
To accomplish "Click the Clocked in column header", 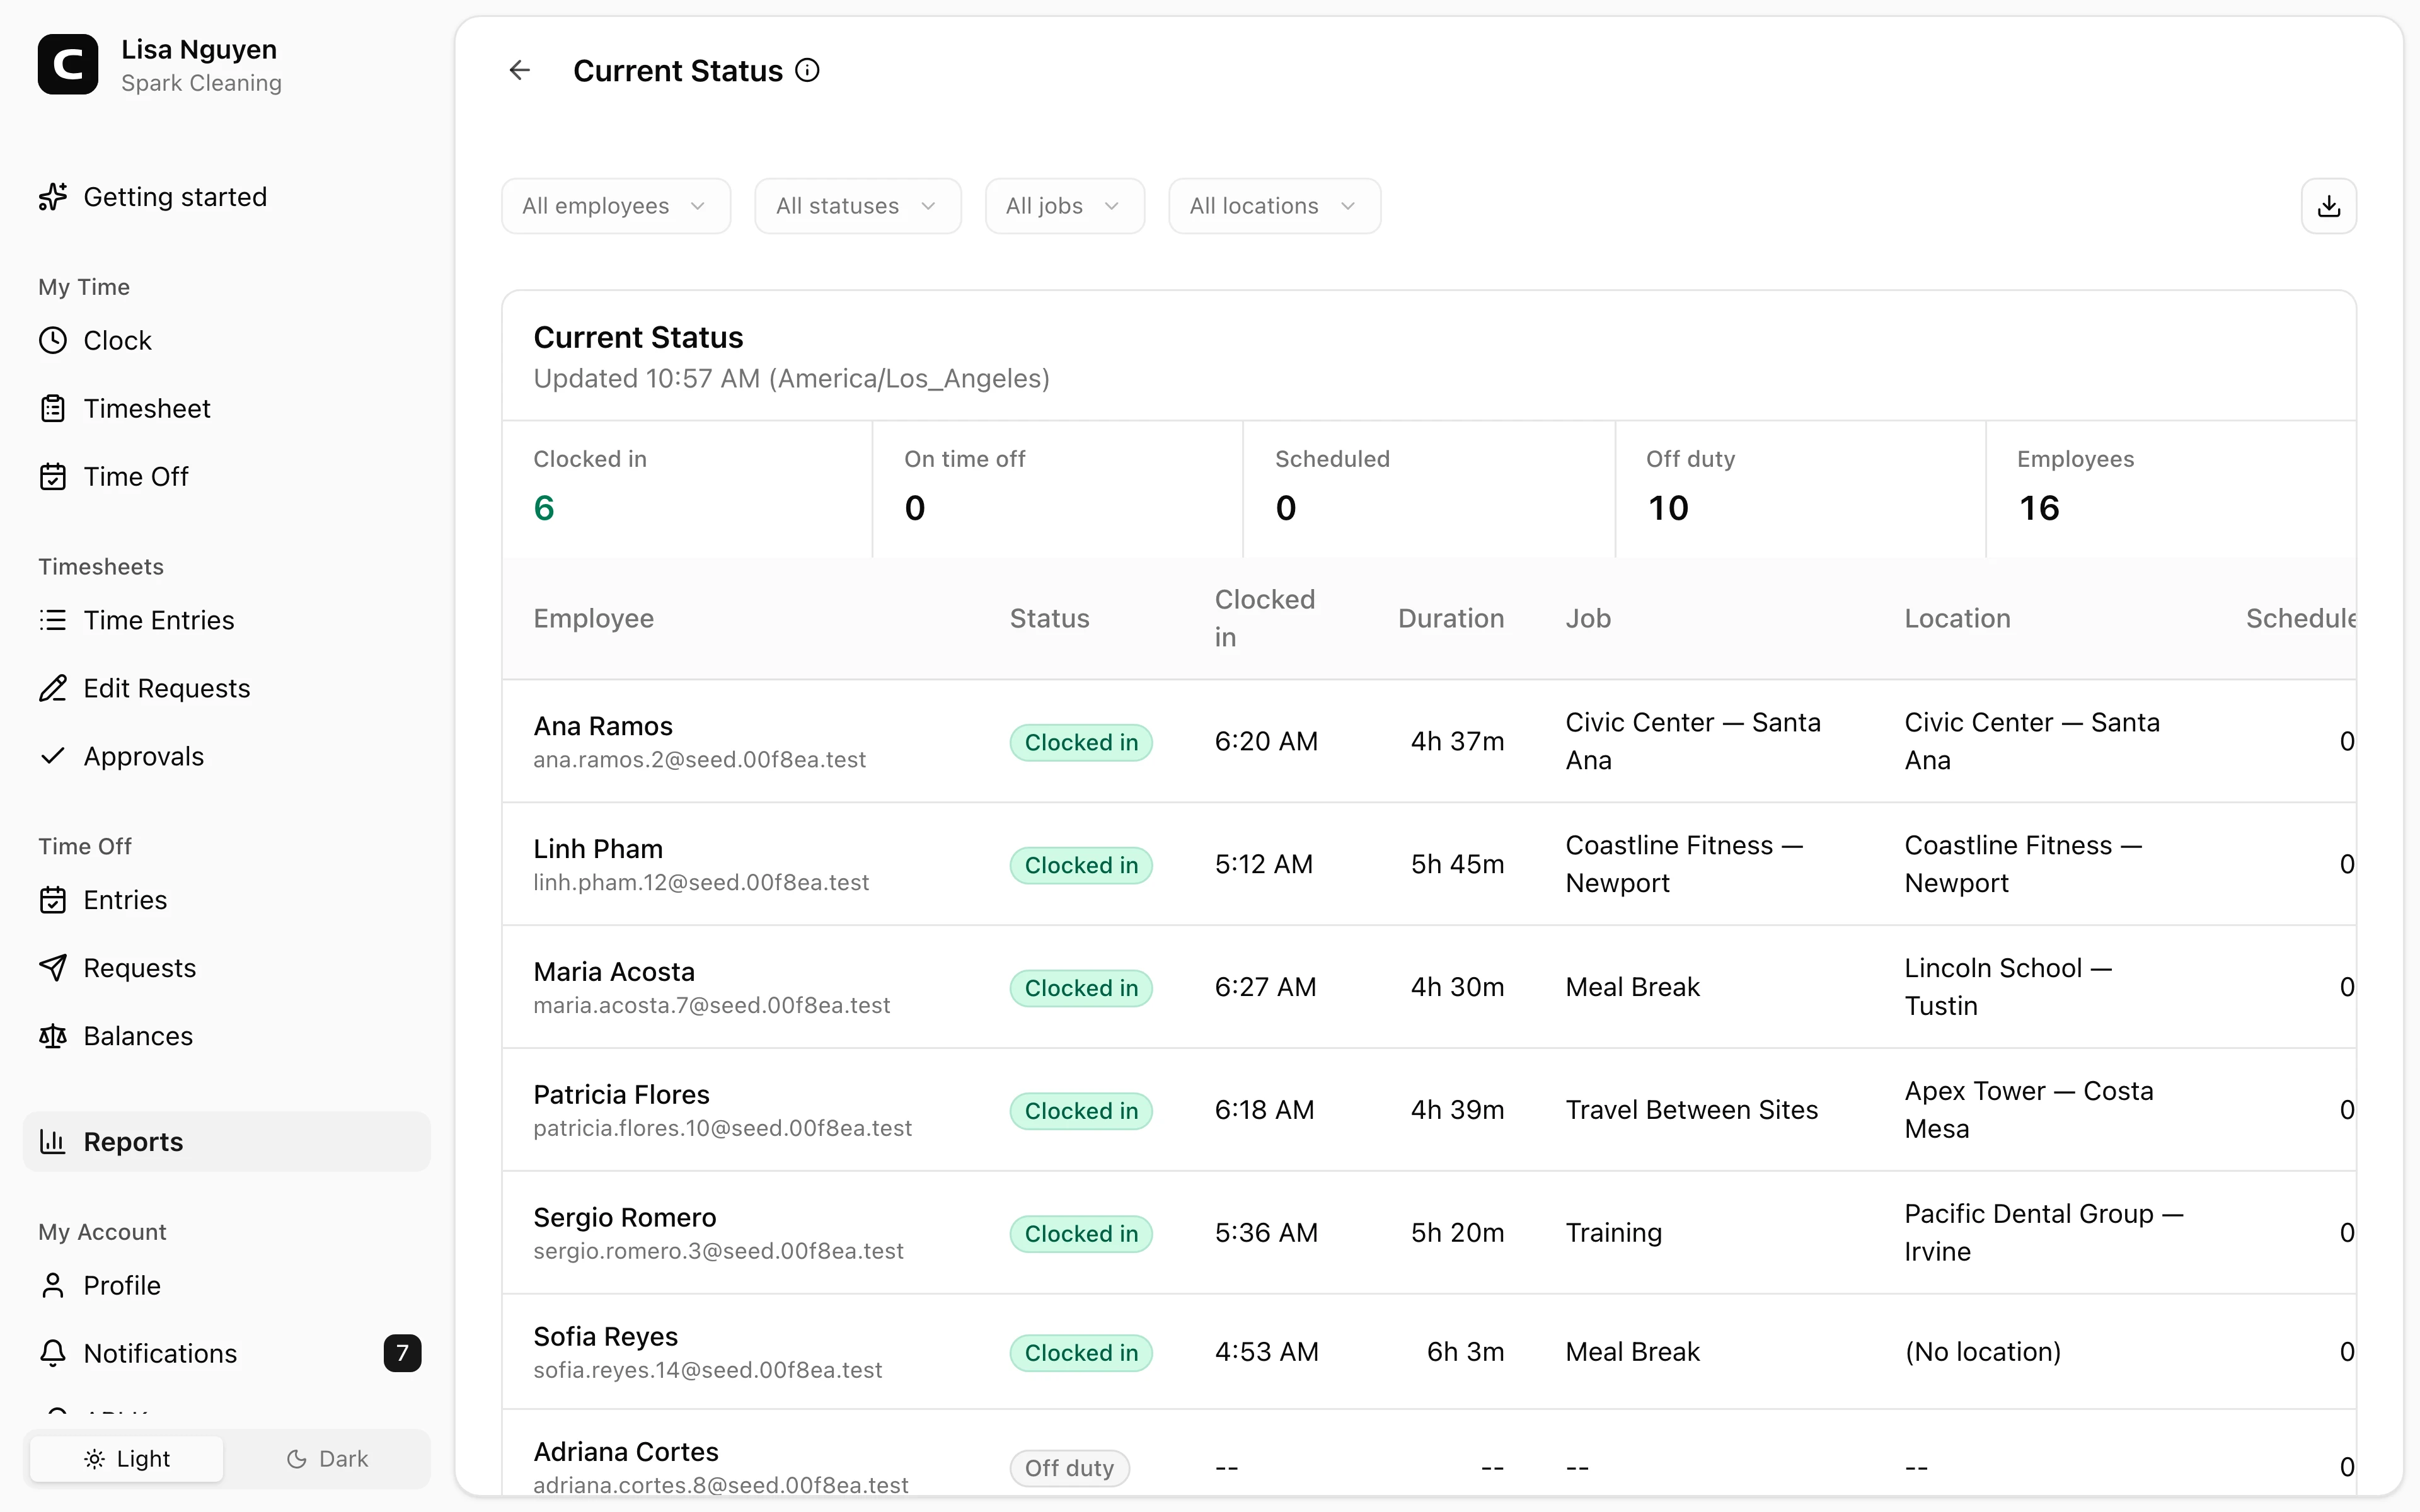I will [x=1264, y=619].
